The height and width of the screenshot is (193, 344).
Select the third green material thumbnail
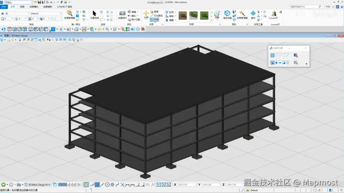204,16
